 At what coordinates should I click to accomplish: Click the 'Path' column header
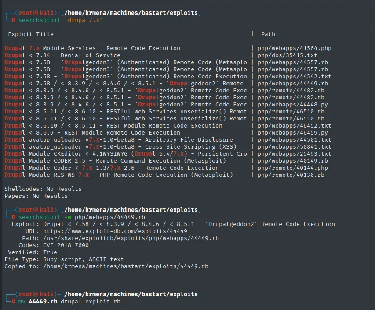coord(268,34)
